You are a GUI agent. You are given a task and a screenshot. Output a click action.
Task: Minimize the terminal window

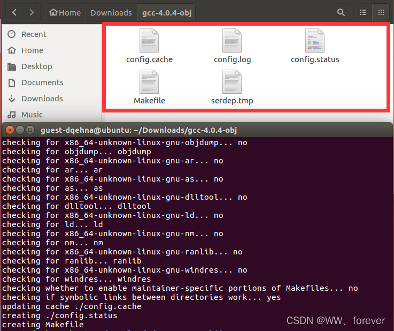pyautogui.click(x=20, y=130)
